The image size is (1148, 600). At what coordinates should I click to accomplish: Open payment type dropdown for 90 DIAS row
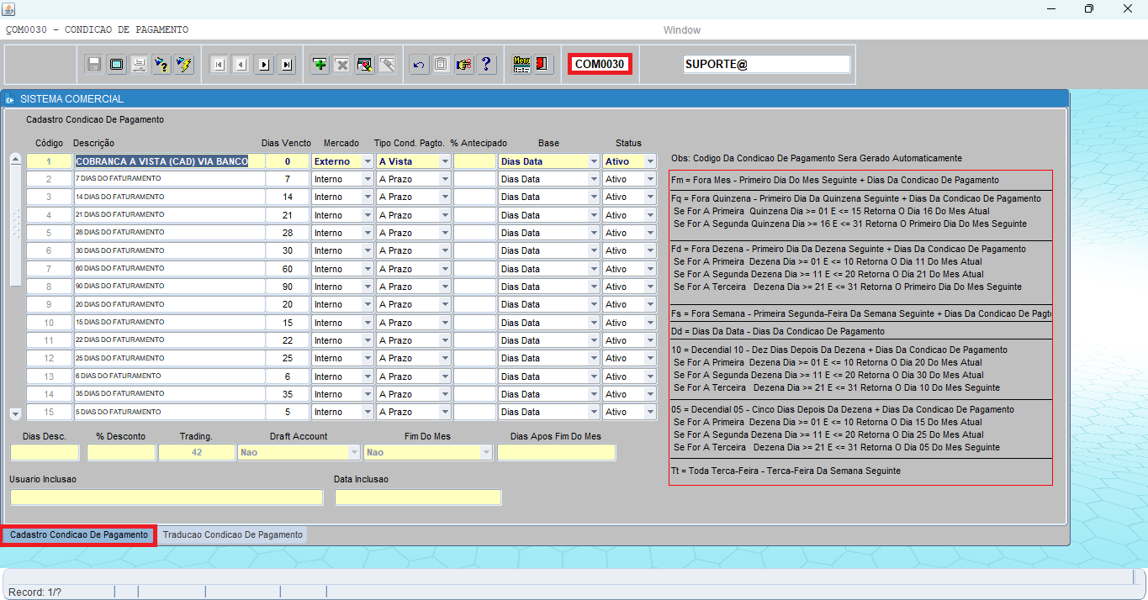(x=445, y=287)
